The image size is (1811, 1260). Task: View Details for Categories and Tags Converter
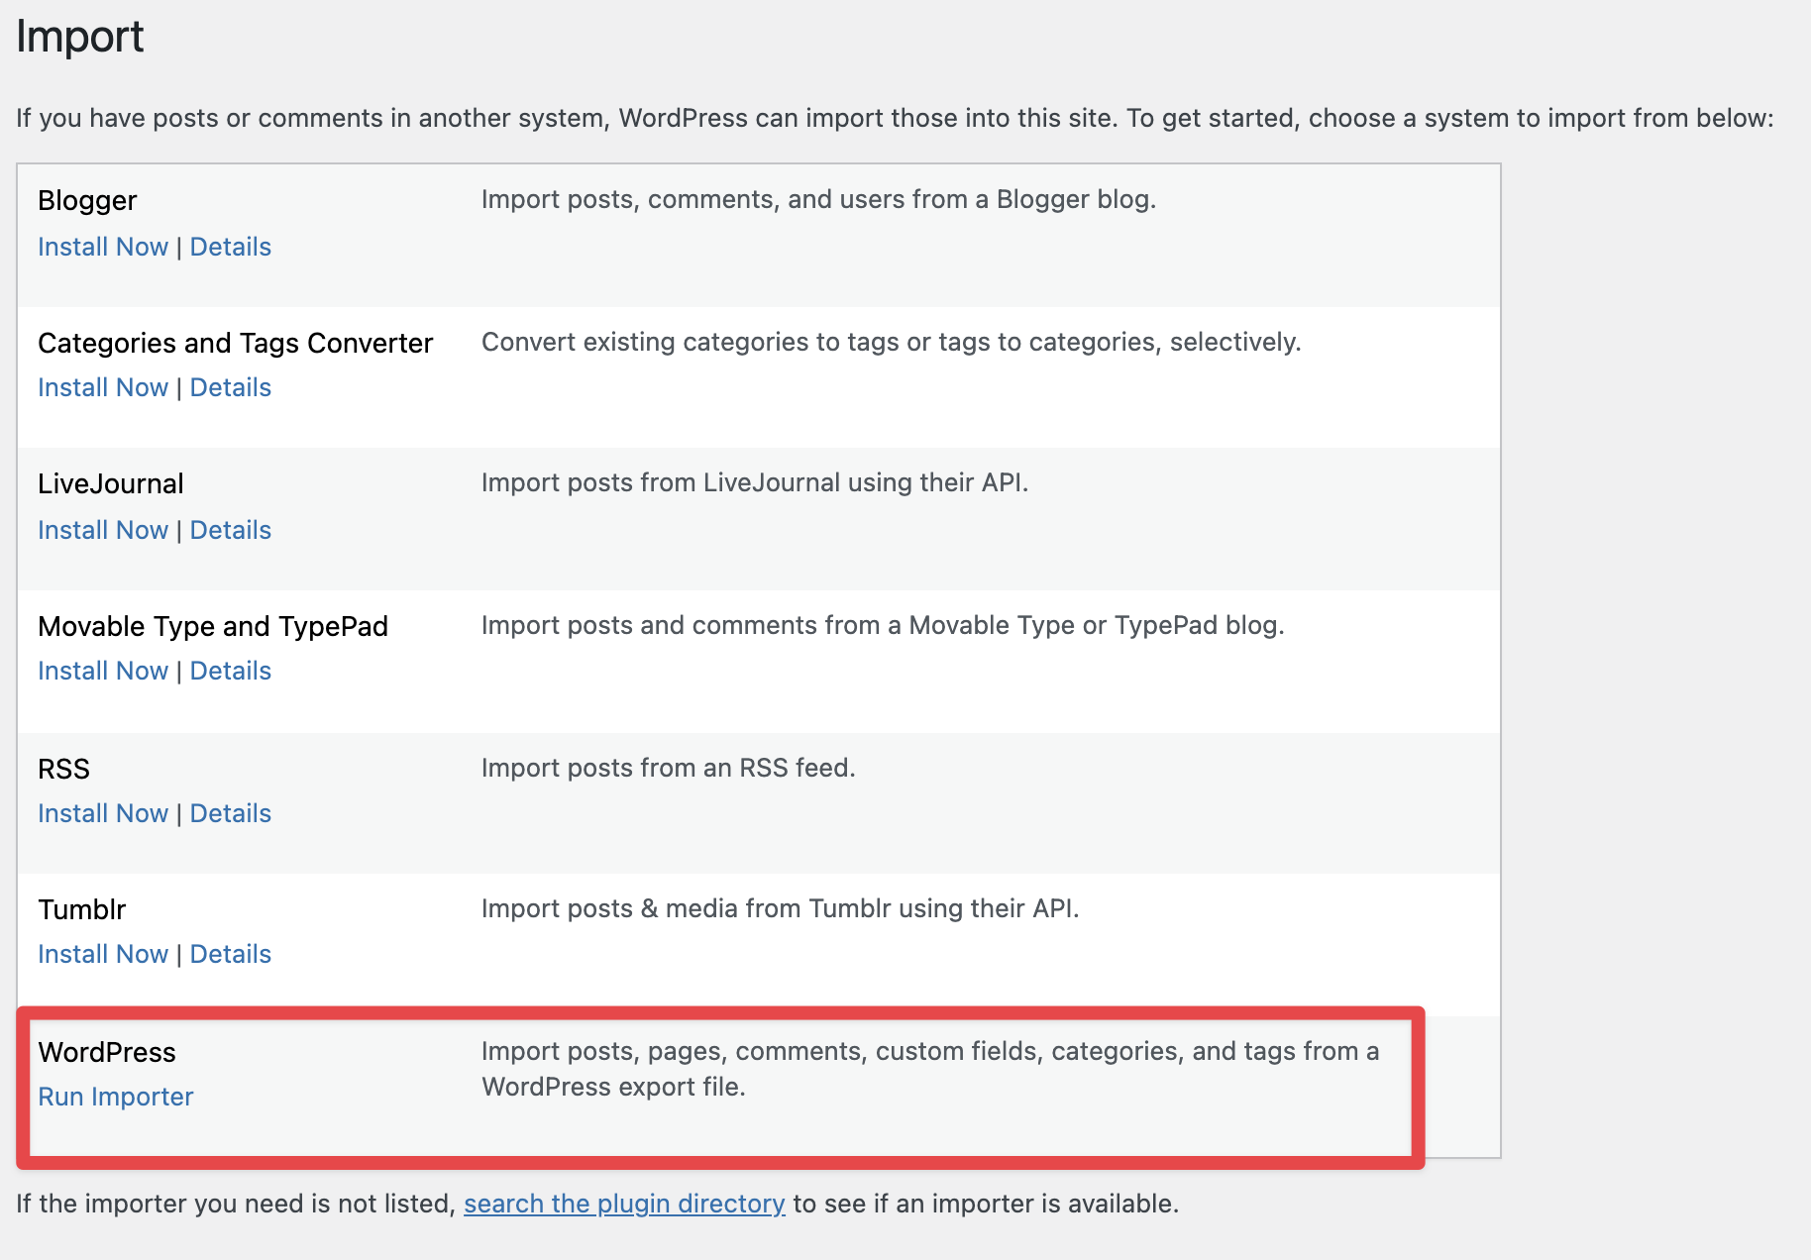(x=230, y=387)
